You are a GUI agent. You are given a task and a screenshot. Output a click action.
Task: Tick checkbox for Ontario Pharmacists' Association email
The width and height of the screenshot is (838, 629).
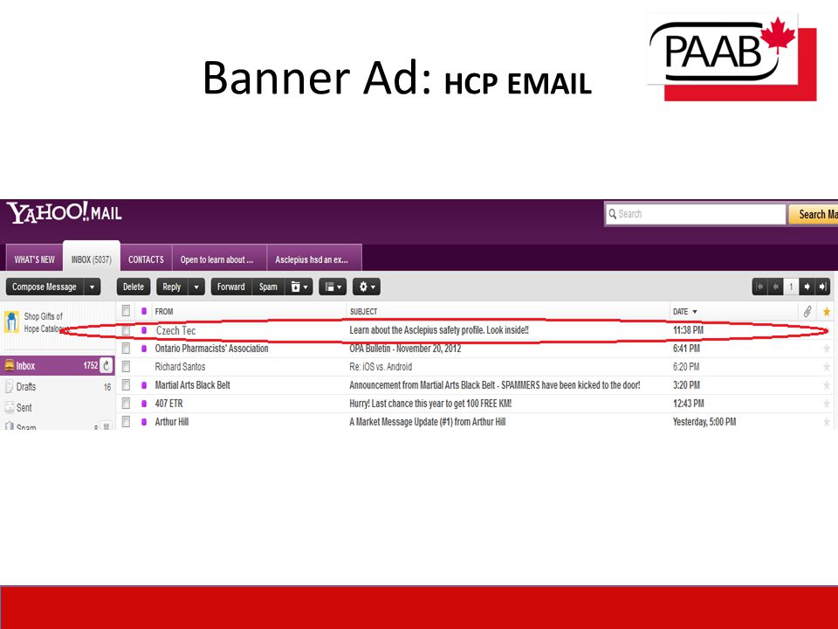coord(126,349)
